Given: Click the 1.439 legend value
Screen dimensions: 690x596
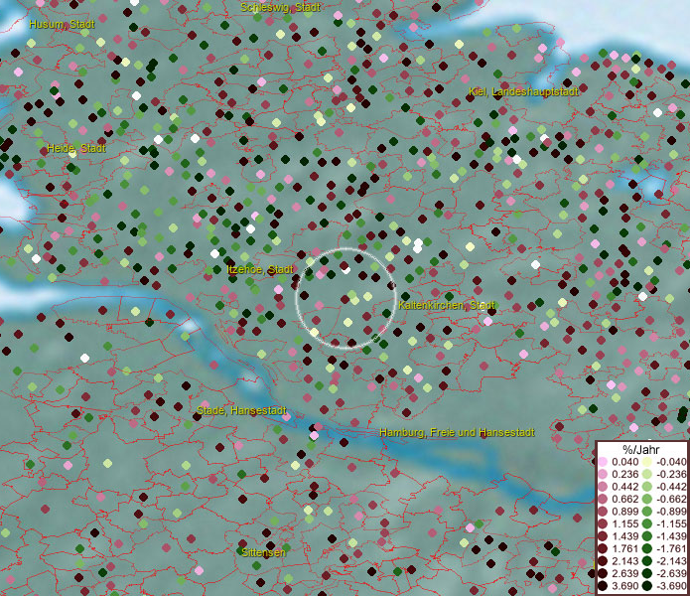Looking at the screenshot, I should pos(624,536).
